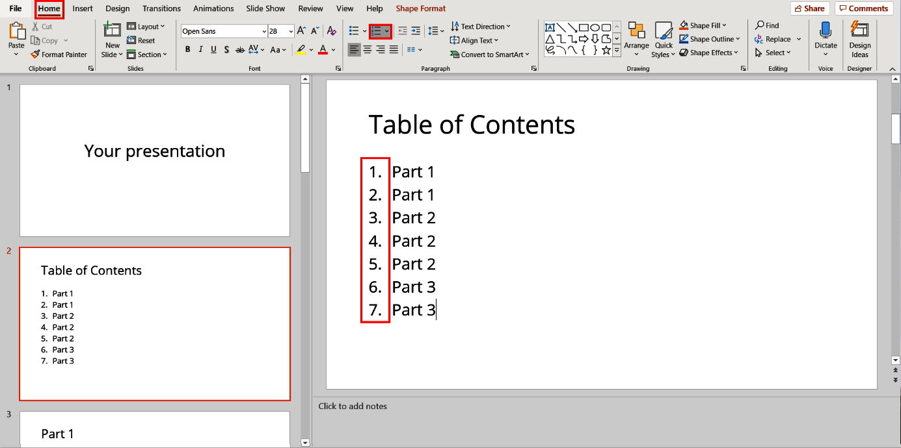Toggle center text alignment
Screen dimensions: 901x448
367,49
